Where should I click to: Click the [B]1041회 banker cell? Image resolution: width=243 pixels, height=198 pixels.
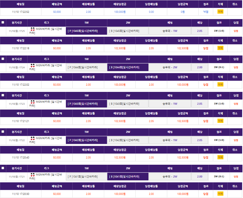pos(128,177)
